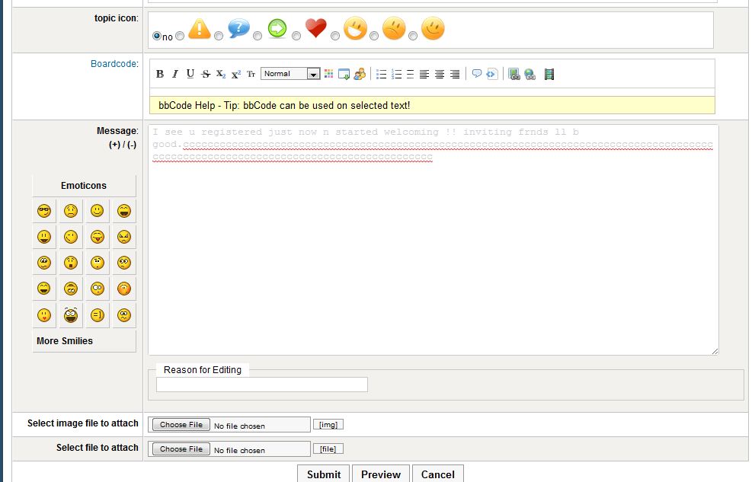Open the Normal font size dropdown

coord(290,74)
